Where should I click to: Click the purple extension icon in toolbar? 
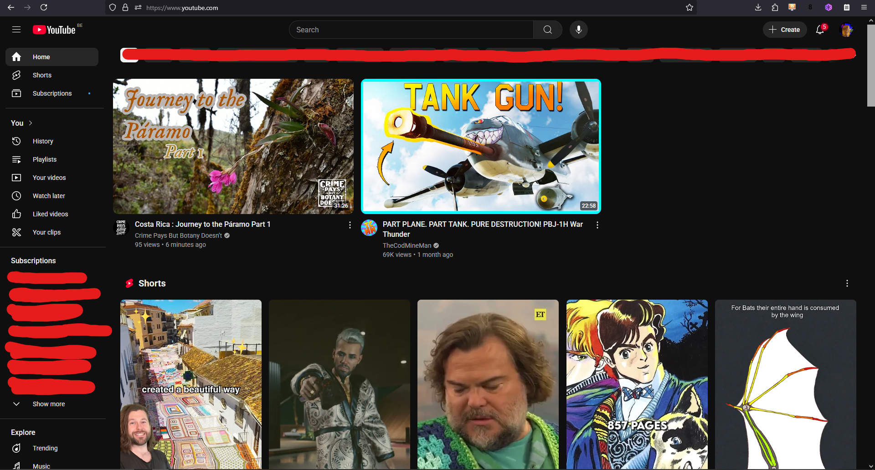[x=829, y=7]
